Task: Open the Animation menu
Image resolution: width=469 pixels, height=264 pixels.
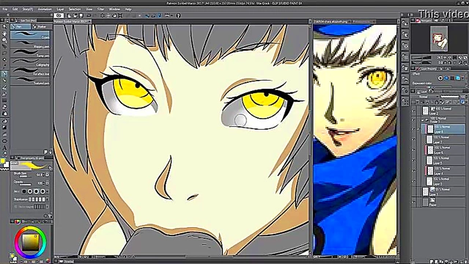Action: [45, 10]
